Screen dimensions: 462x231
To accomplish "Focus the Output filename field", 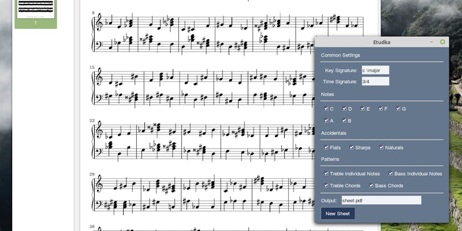I will click(382, 200).
